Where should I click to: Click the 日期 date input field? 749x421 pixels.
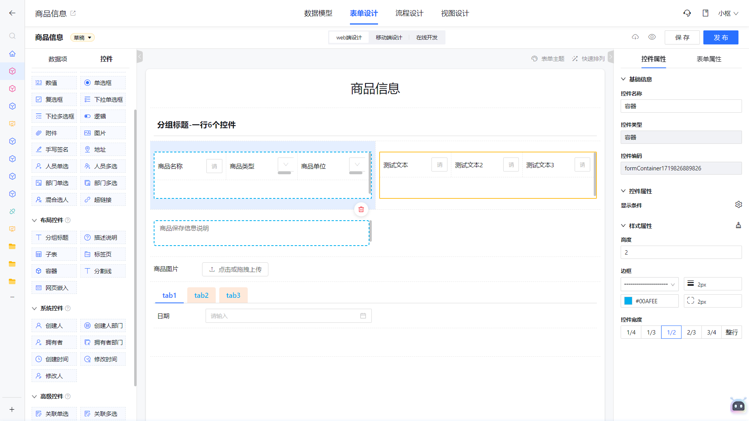(288, 316)
